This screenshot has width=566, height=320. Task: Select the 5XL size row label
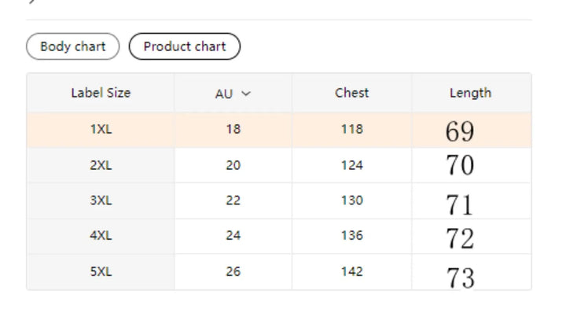pyautogui.click(x=101, y=272)
